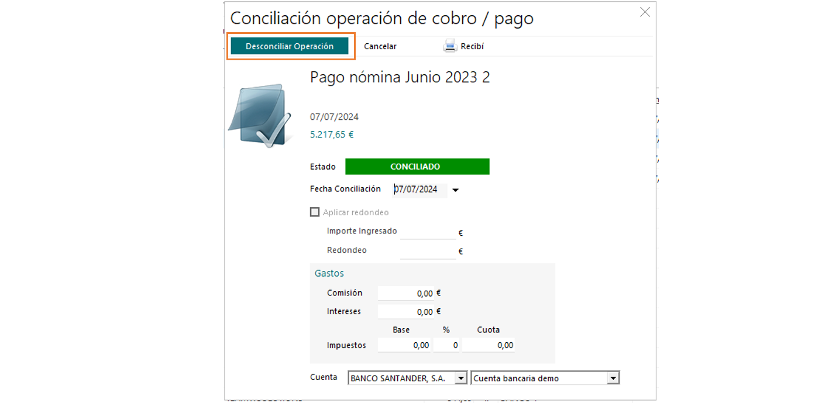Click the Recibí printer icon
This screenshot has height=403, width=822.
pos(450,46)
